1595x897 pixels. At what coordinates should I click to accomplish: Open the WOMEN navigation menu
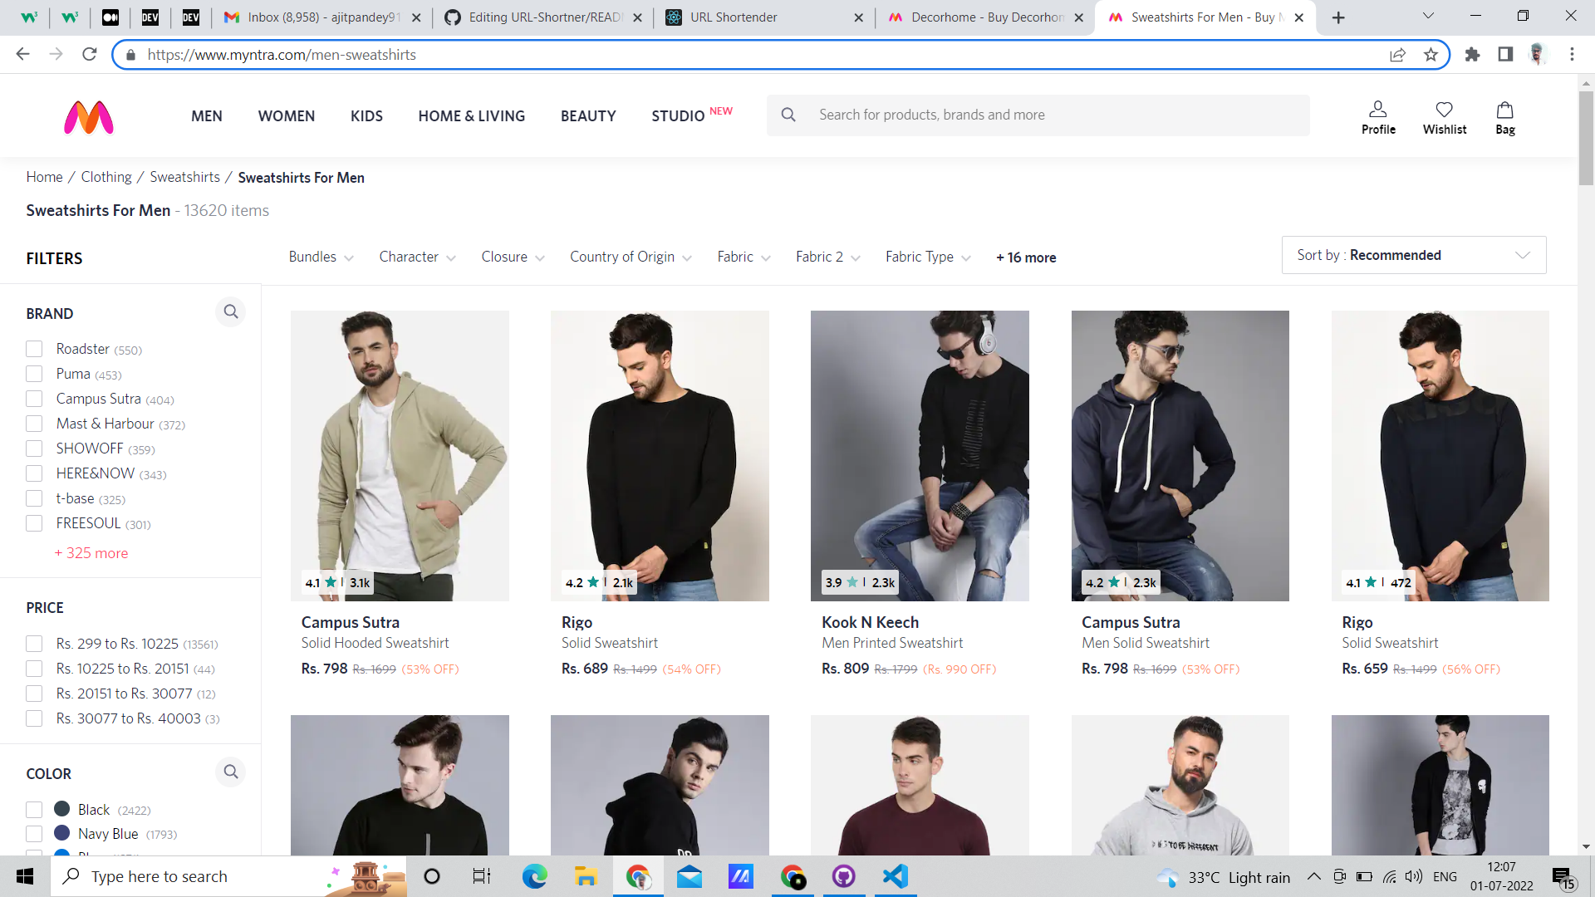[286, 116]
